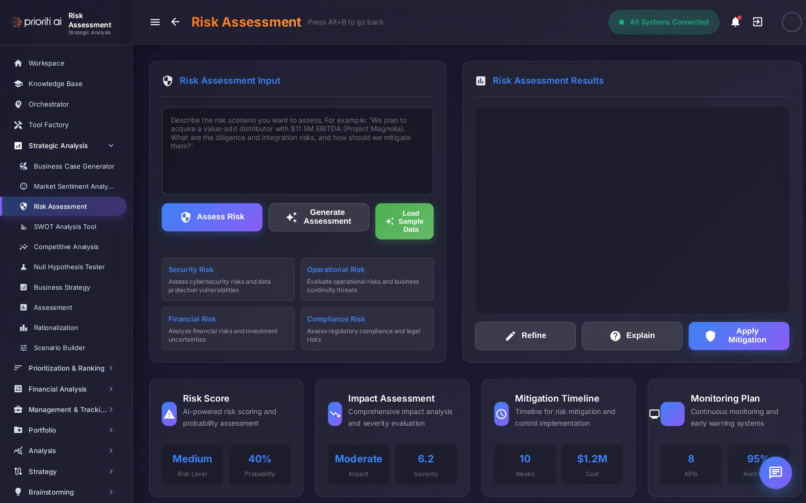Click the Assess Risk button
Screen dimensions: 806x503
[212, 217]
